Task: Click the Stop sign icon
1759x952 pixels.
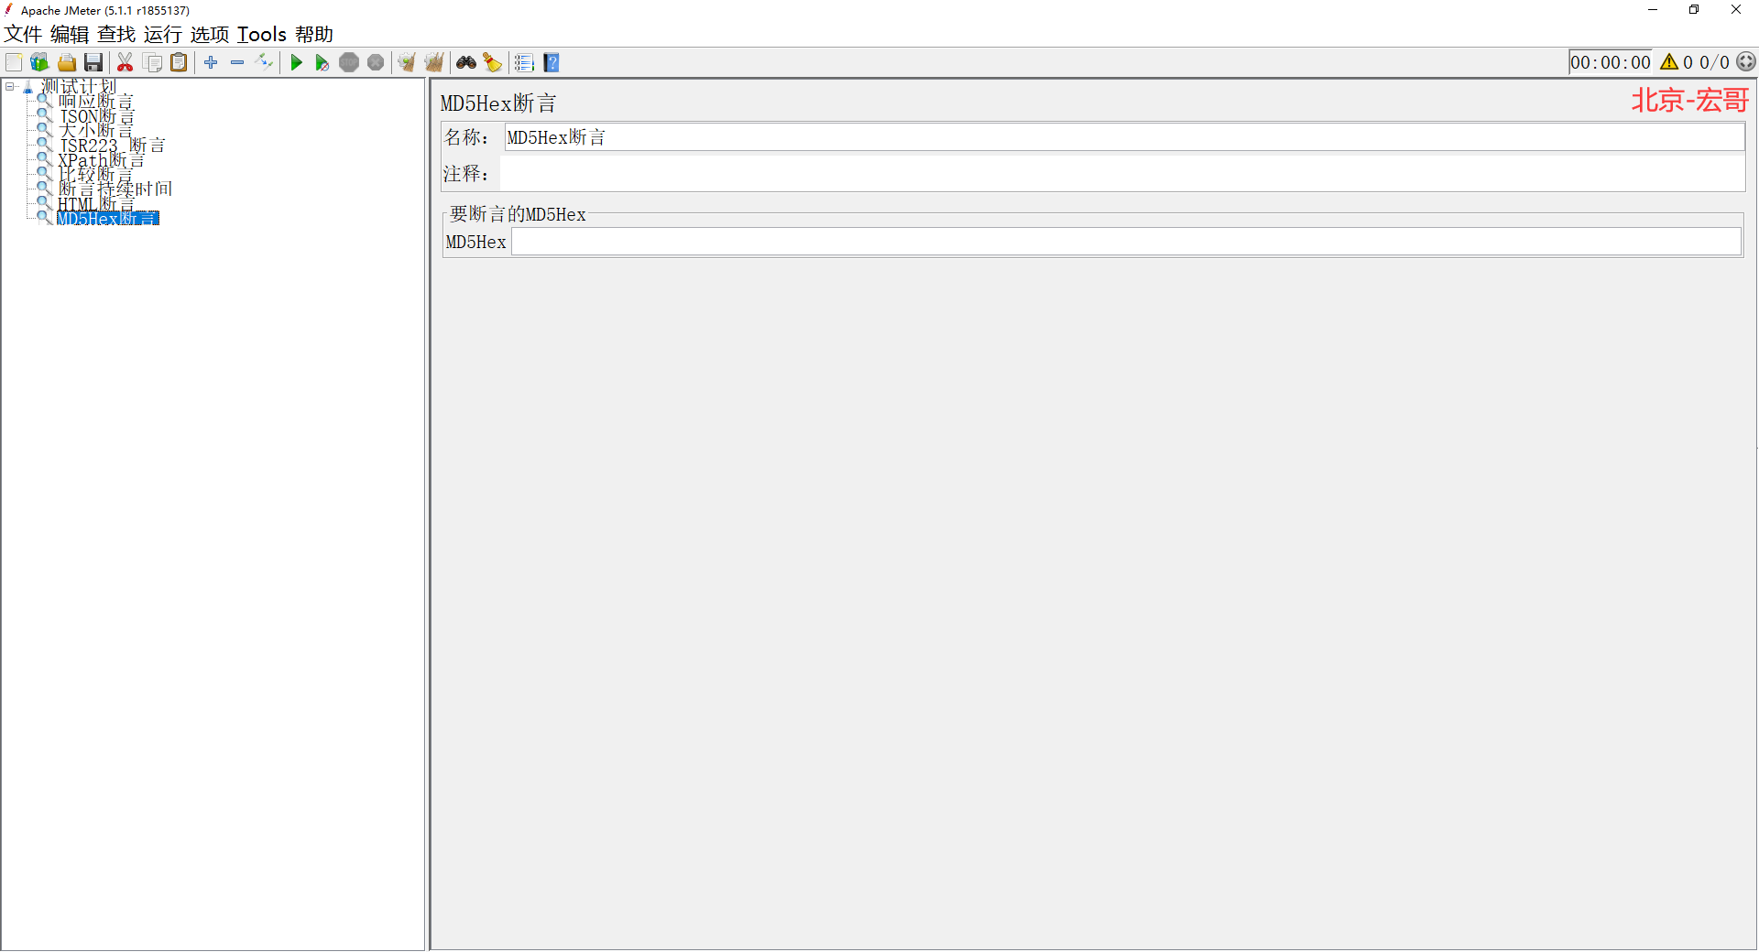Action: pos(349,62)
